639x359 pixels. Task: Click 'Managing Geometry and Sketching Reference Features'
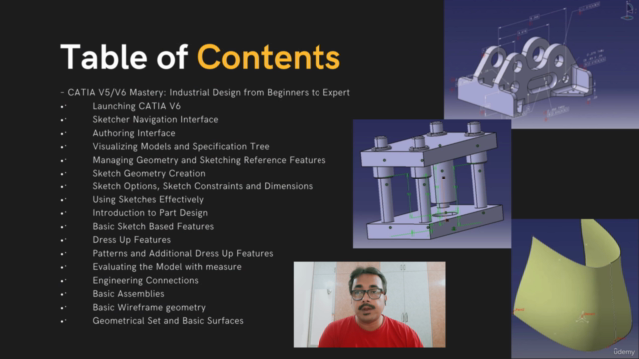(x=209, y=160)
